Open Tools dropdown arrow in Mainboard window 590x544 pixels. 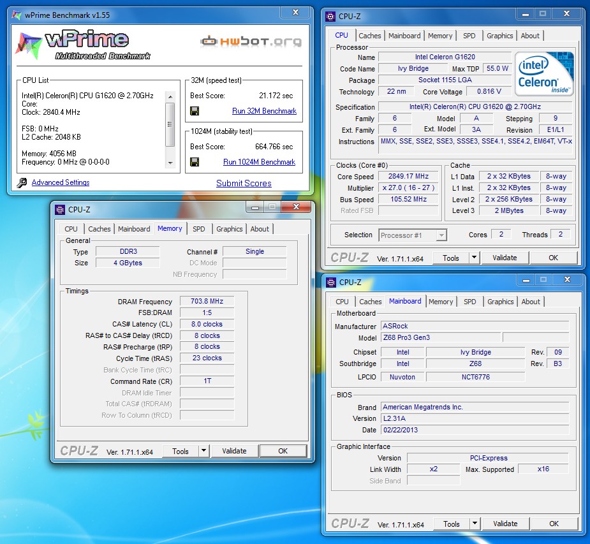[x=475, y=524]
